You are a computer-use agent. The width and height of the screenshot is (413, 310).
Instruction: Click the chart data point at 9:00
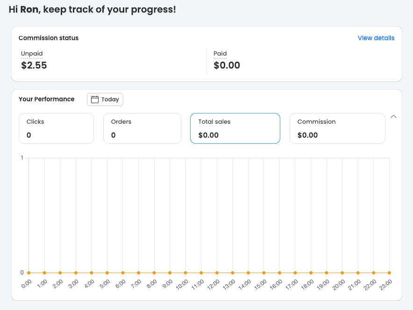pyautogui.click(x=170, y=273)
